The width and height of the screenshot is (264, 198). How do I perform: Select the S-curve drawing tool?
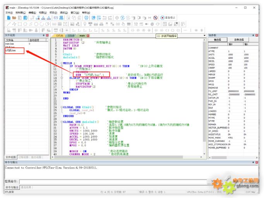point(31,24)
